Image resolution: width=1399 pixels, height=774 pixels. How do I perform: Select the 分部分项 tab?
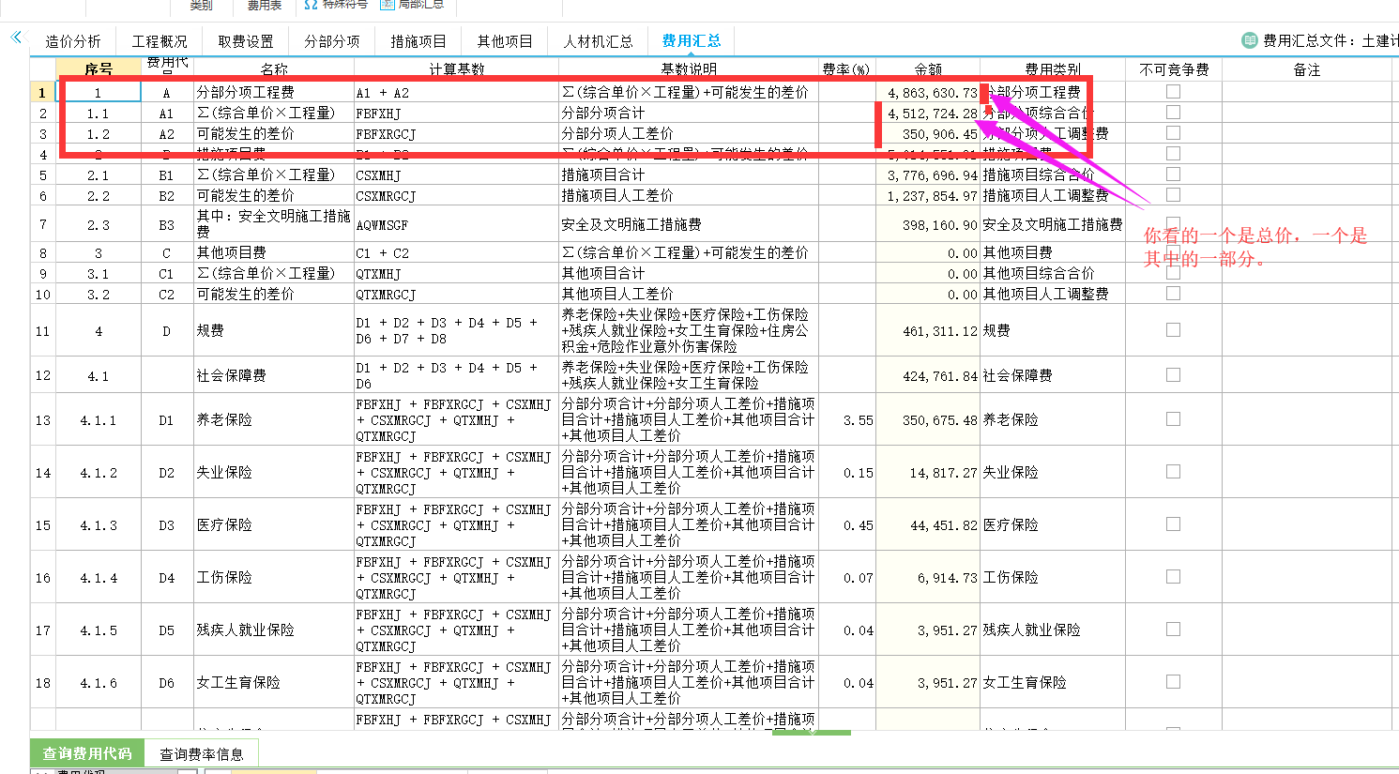tap(332, 41)
